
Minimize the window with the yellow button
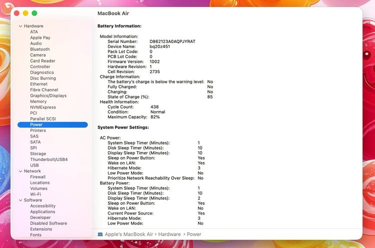25,13
